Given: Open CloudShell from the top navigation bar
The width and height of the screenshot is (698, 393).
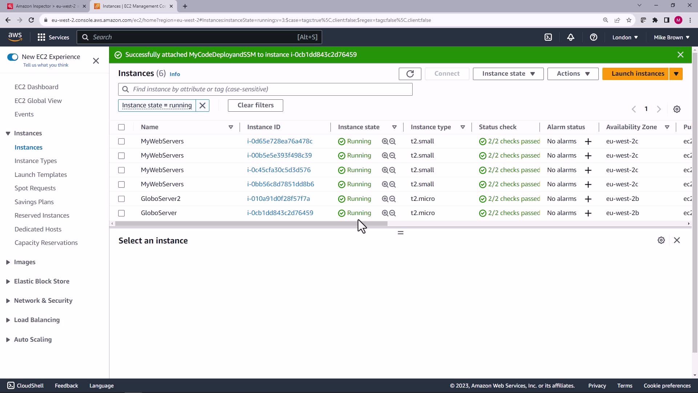Looking at the screenshot, I should point(548,37).
